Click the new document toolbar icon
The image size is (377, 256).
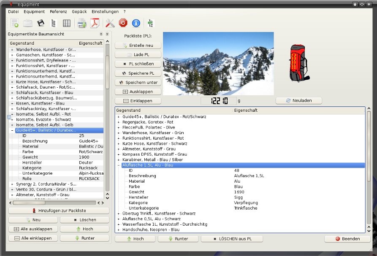click(15, 23)
